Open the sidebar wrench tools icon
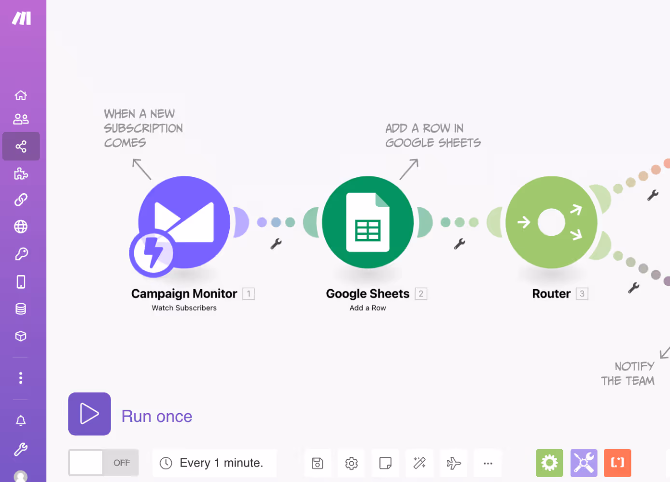Viewport: 670px width, 482px height. coord(21,450)
